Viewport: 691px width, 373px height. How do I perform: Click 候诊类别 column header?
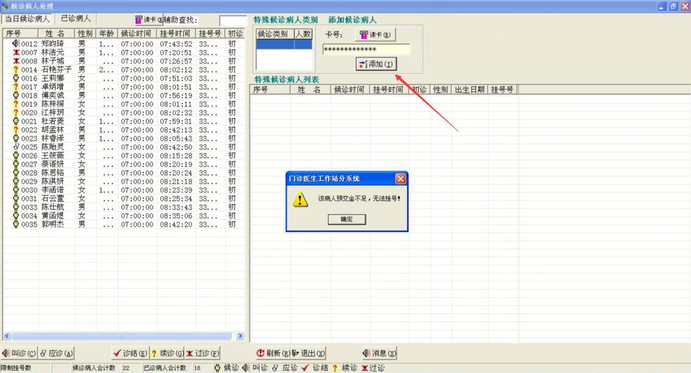(x=275, y=34)
